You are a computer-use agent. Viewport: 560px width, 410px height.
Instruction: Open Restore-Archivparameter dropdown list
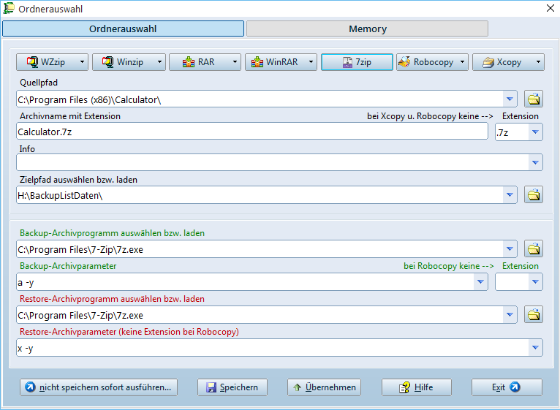point(535,347)
